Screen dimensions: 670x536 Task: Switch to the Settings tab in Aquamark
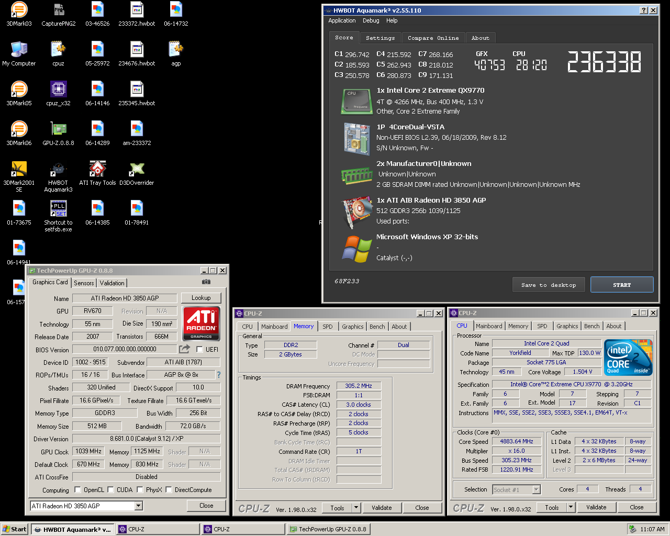point(381,38)
